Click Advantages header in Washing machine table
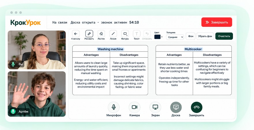 point(91,55)
